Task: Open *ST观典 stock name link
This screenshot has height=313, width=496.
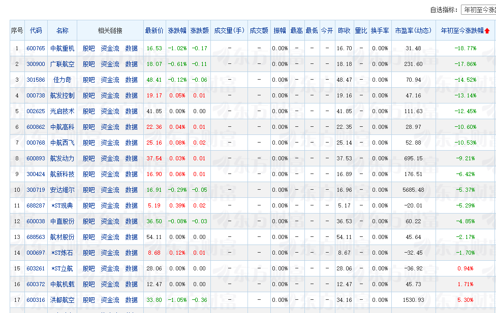Action: [x=63, y=205]
